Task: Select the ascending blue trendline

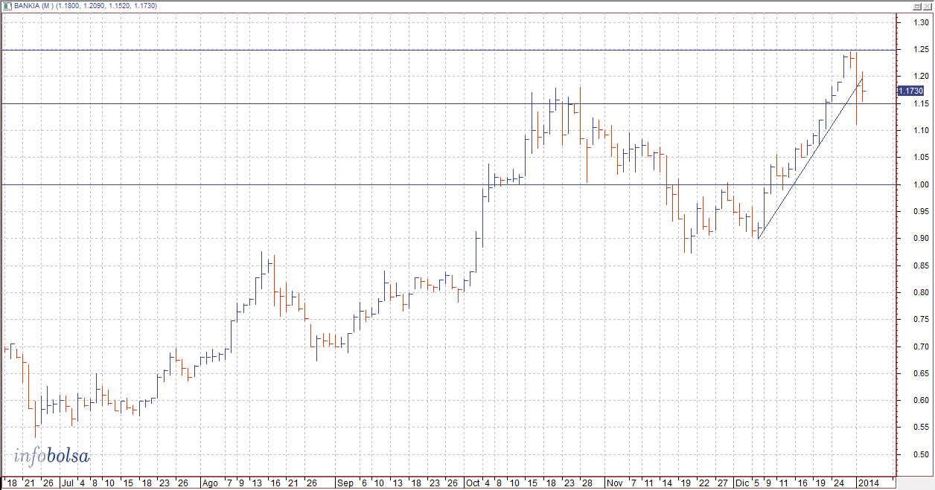Action: [x=810, y=157]
